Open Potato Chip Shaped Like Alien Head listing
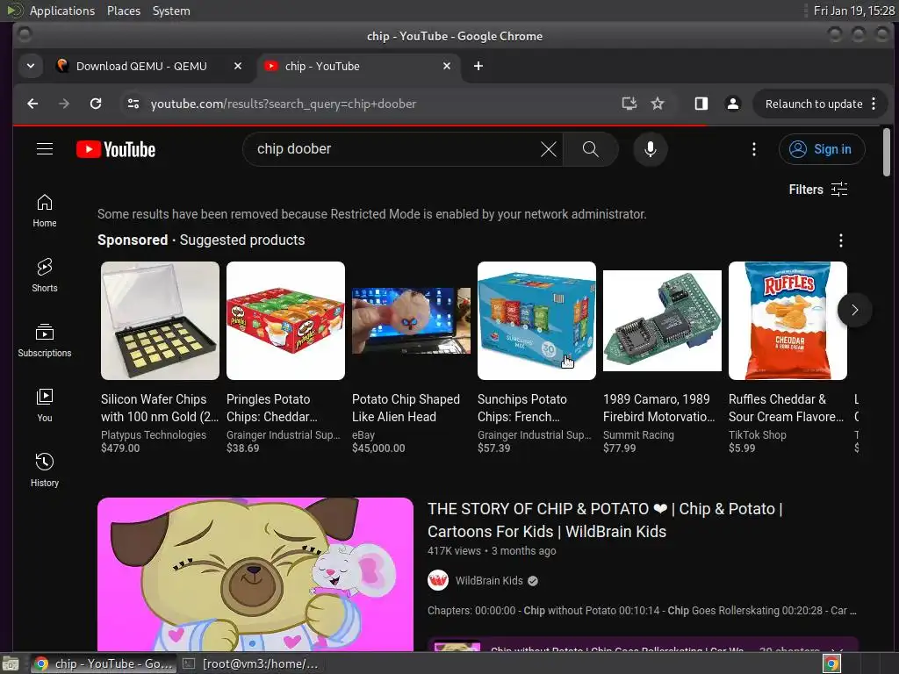The height and width of the screenshot is (674, 899). (406, 408)
